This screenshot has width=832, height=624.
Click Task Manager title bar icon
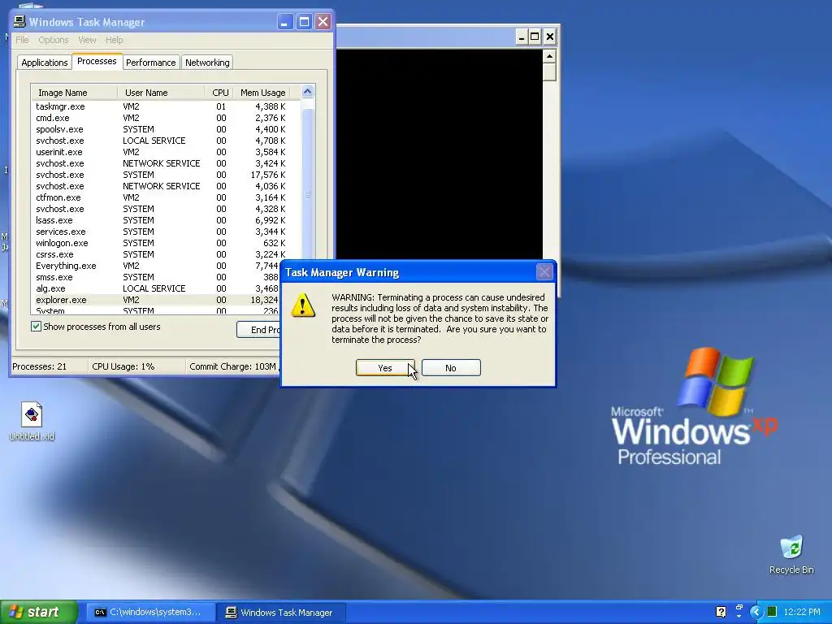pyautogui.click(x=19, y=21)
